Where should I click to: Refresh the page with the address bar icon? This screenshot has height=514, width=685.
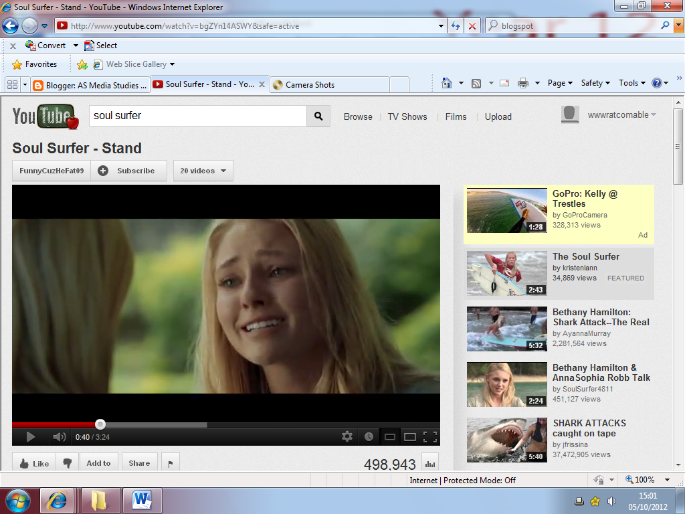point(455,26)
